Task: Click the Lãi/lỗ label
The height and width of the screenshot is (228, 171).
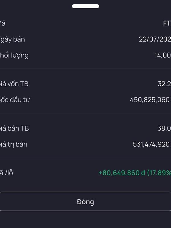Action: pyautogui.click(x=7, y=173)
